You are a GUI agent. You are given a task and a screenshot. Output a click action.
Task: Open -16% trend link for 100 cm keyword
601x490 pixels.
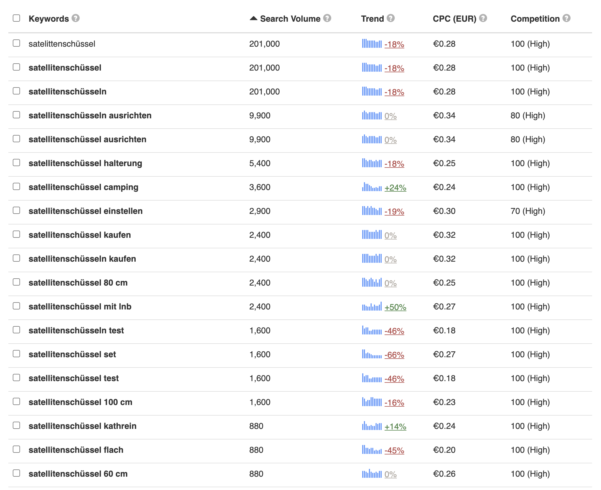394,402
